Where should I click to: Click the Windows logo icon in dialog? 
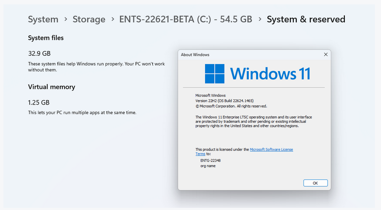(215, 74)
